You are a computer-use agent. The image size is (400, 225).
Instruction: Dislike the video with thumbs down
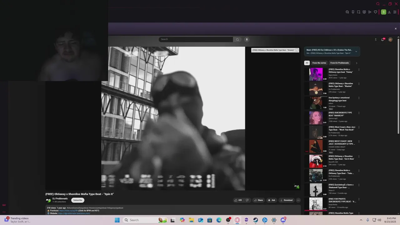coord(247,200)
